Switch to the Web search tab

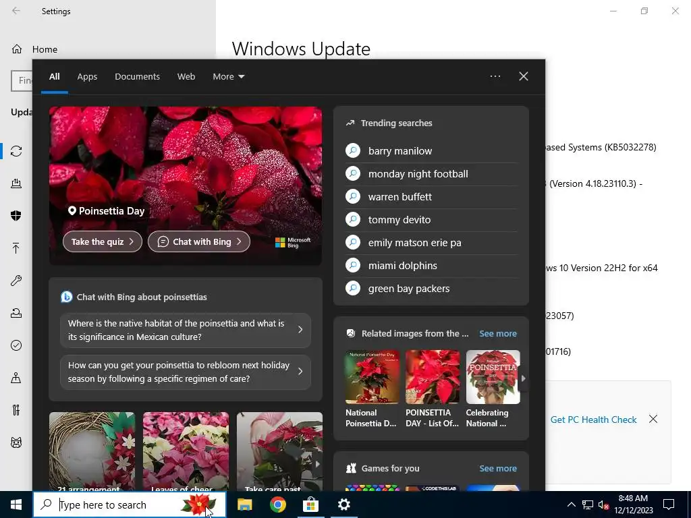[186, 76]
